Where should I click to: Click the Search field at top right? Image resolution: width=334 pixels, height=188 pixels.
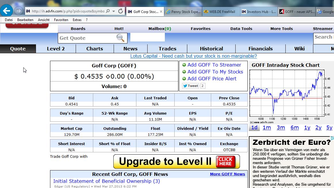coord(324,38)
